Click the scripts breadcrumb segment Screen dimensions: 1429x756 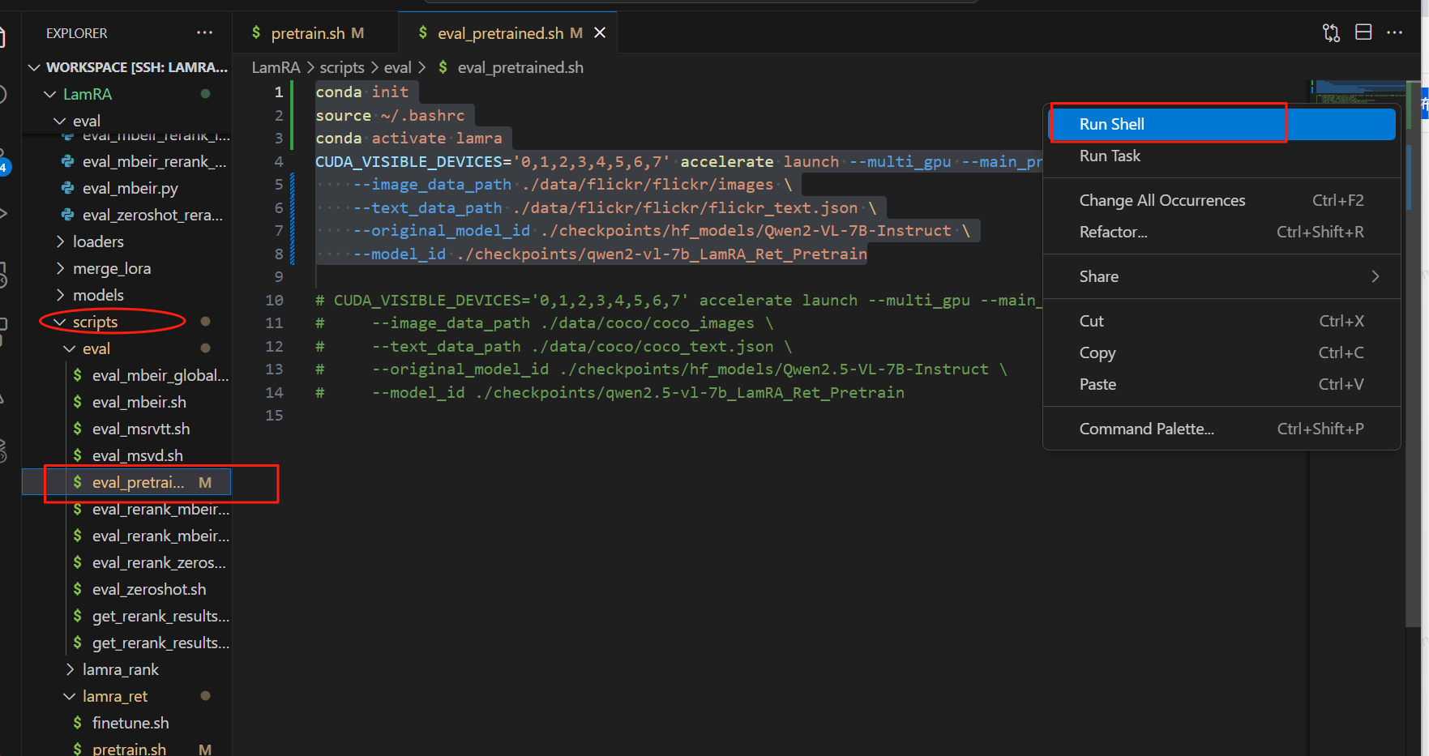click(x=341, y=67)
